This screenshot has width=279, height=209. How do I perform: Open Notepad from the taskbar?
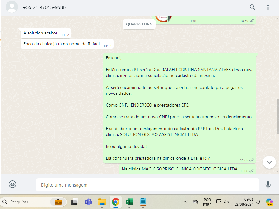[143, 202]
